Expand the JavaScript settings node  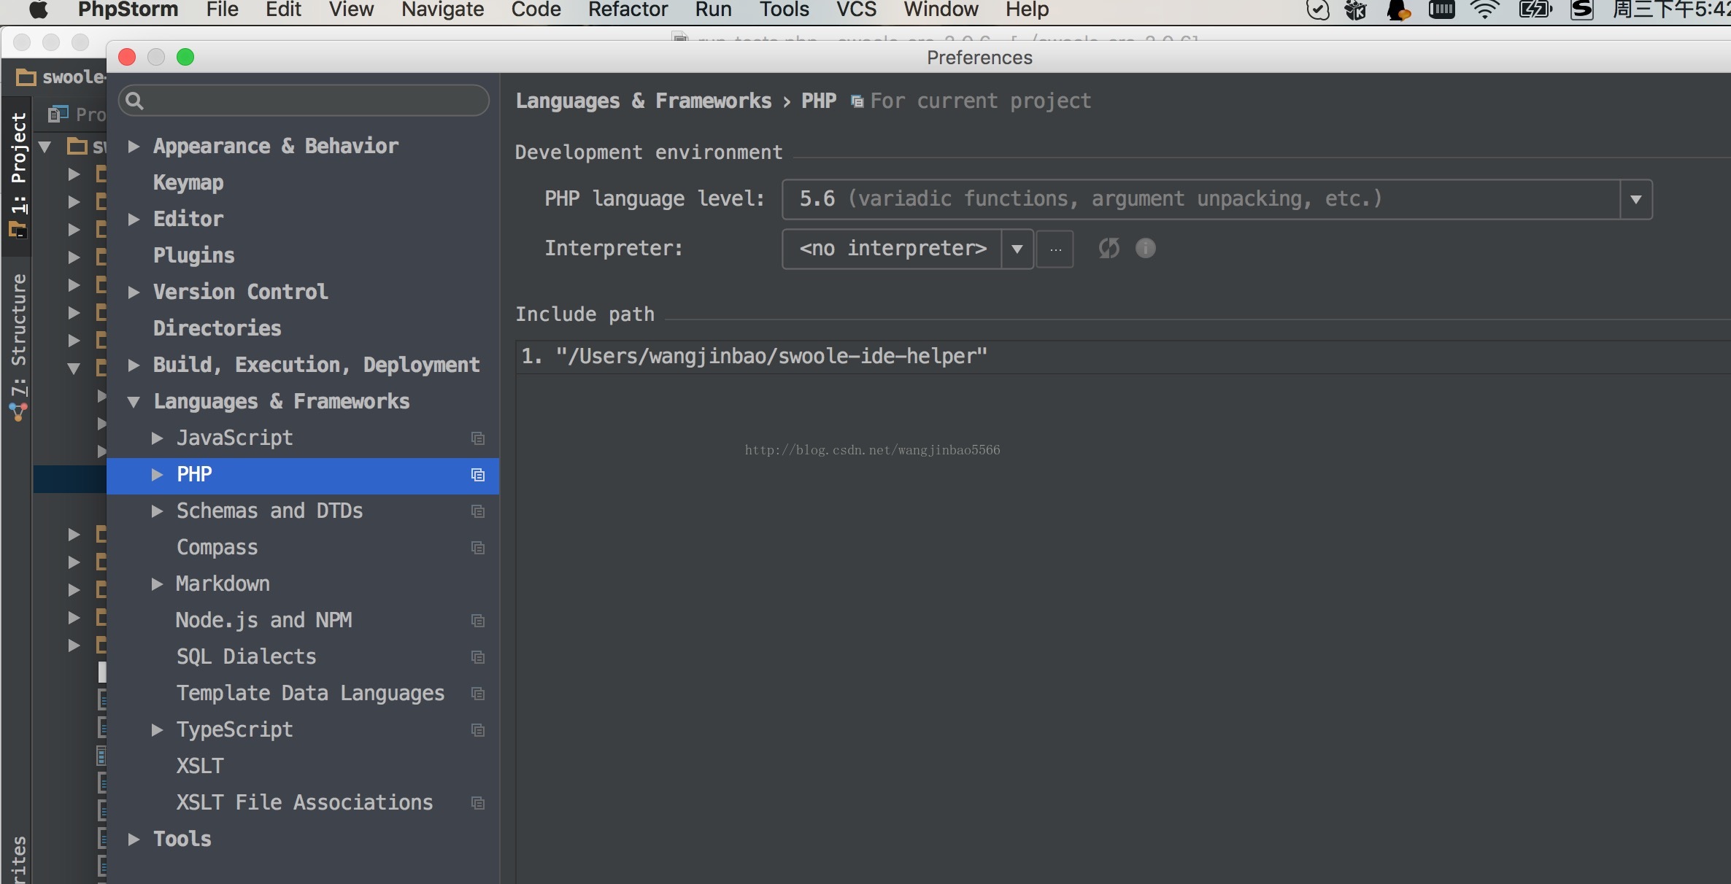pos(157,438)
